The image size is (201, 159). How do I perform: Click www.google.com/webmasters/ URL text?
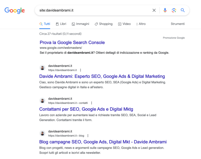point(61,48)
